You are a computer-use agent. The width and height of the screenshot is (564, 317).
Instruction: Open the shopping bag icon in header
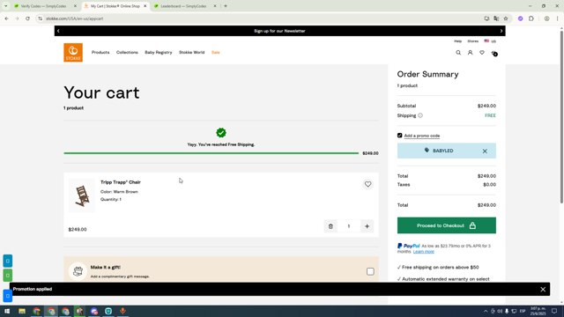(494, 53)
